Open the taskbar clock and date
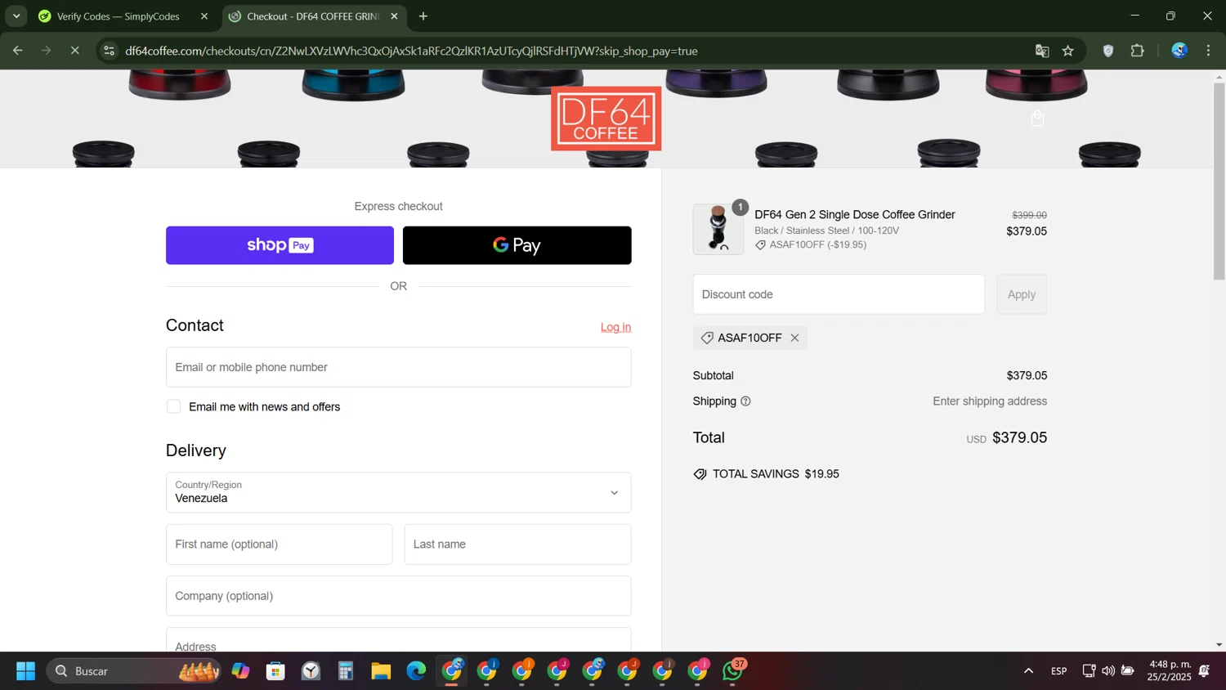 1170,670
